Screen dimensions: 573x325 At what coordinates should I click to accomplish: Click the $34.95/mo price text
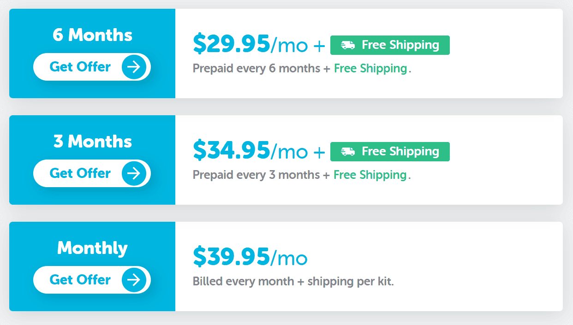pos(250,151)
